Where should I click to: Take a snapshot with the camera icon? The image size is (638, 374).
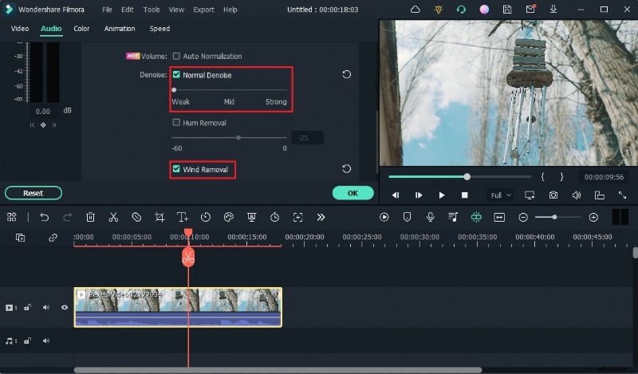553,195
